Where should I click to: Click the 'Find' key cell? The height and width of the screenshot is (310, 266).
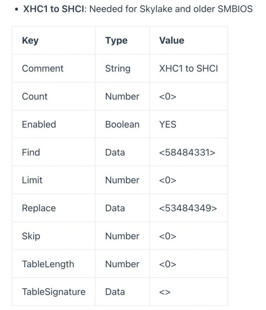pyautogui.click(x=31, y=152)
